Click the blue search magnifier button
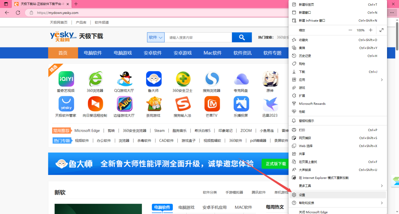 (242, 37)
